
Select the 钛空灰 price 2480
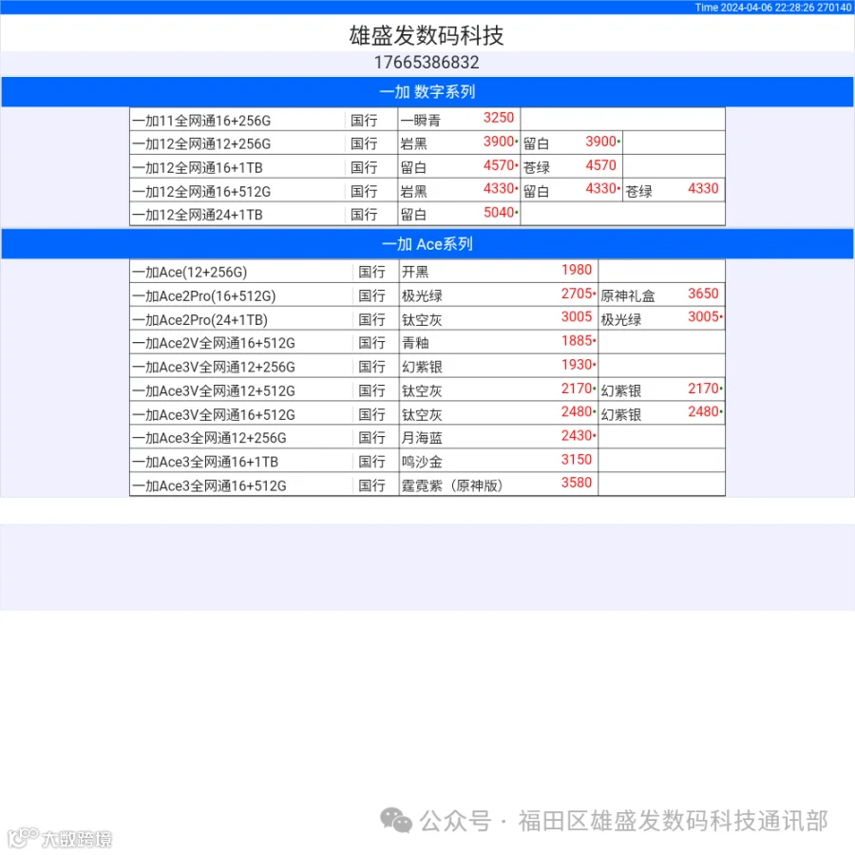pos(577,411)
